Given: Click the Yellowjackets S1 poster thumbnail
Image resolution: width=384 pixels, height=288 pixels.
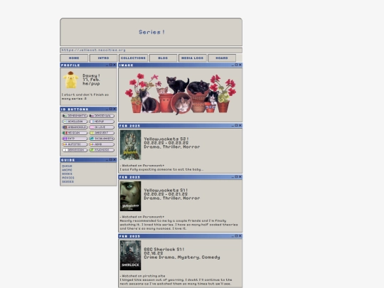Looking at the screenshot, I should coord(131,196).
